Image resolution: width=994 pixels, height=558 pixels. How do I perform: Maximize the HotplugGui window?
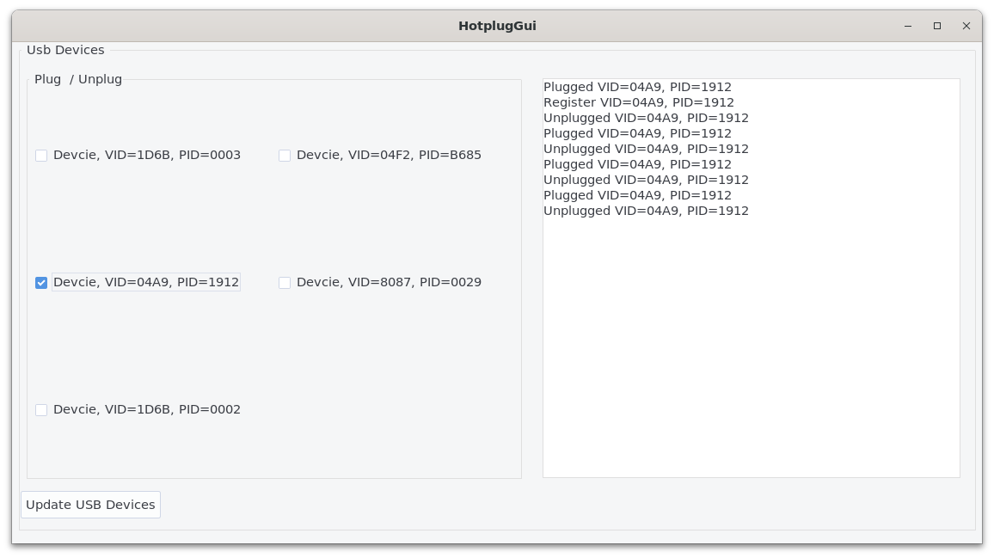click(937, 26)
